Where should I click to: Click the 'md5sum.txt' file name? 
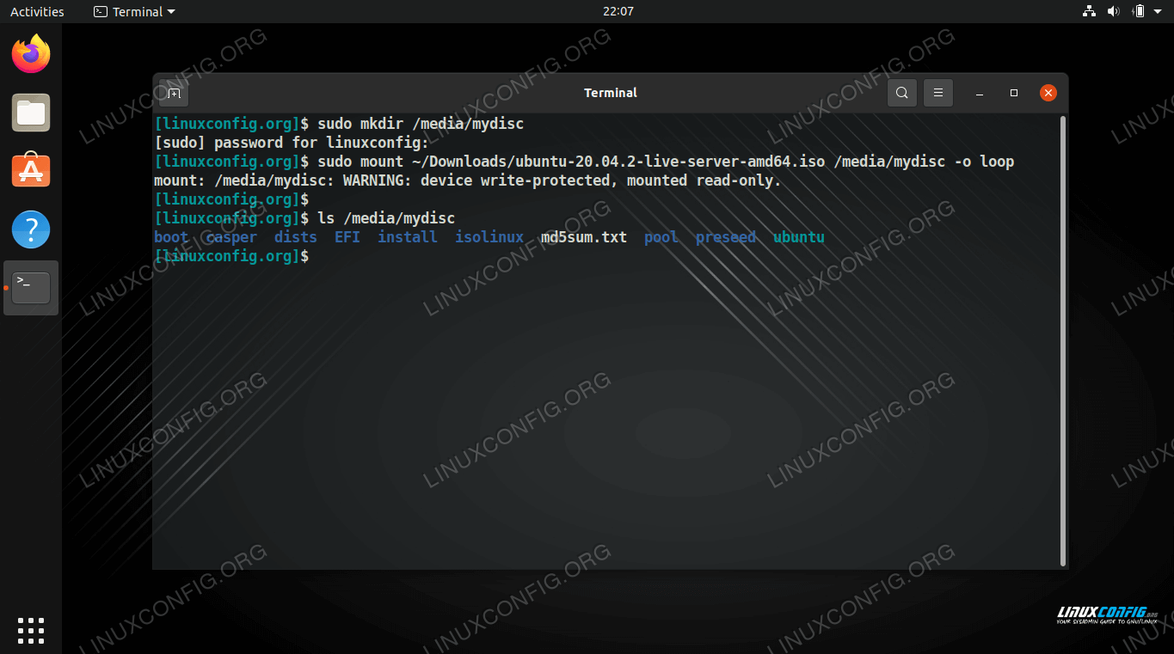point(584,237)
